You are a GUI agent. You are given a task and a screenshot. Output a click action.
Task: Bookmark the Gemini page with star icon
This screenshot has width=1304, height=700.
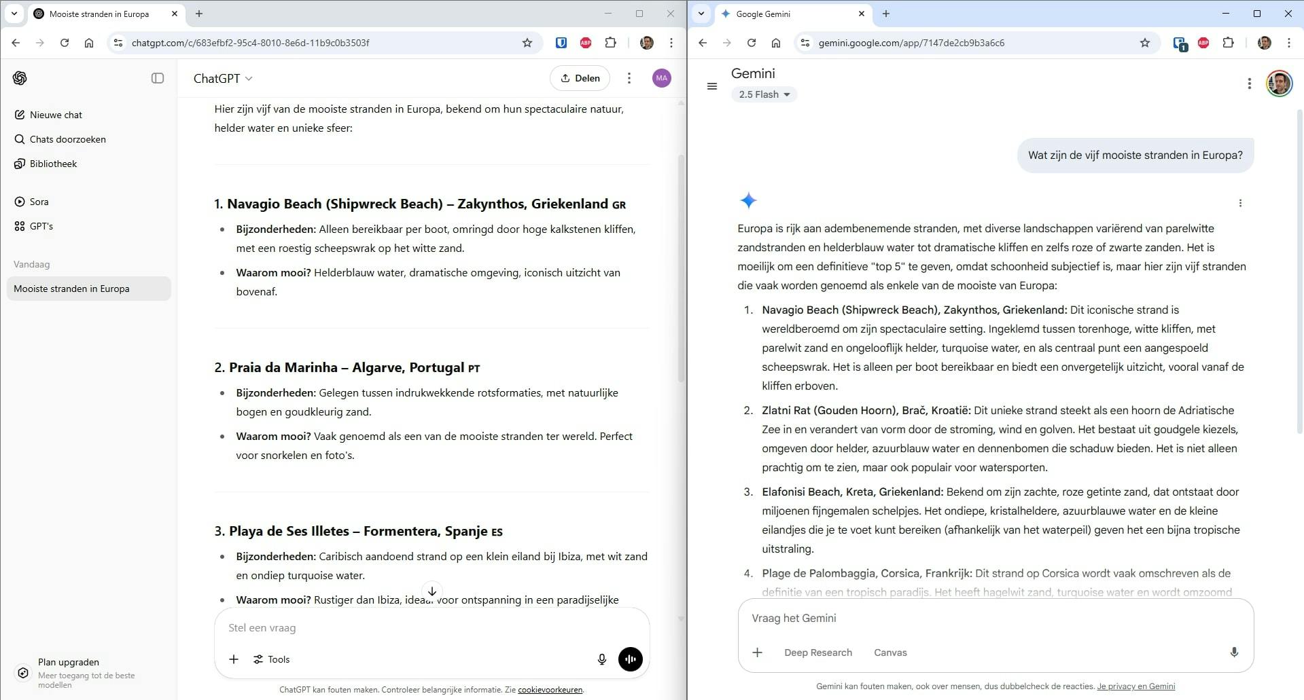pos(1145,43)
